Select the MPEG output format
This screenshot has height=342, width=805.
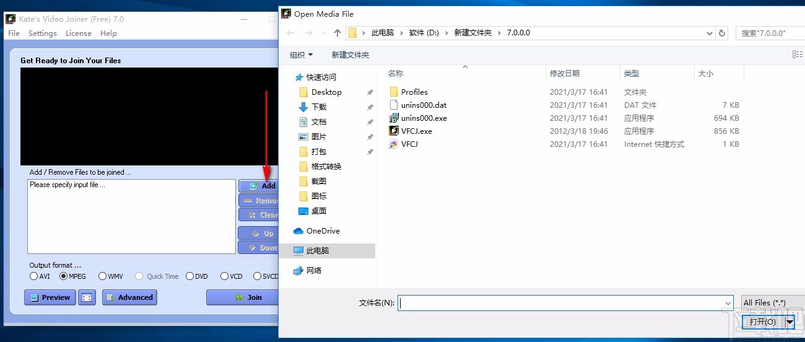pyautogui.click(x=73, y=276)
